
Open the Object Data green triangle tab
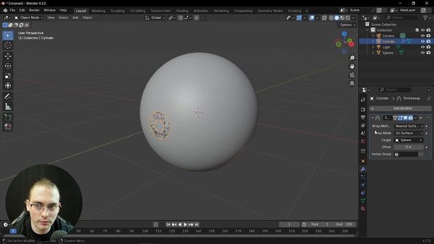coord(363,201)
